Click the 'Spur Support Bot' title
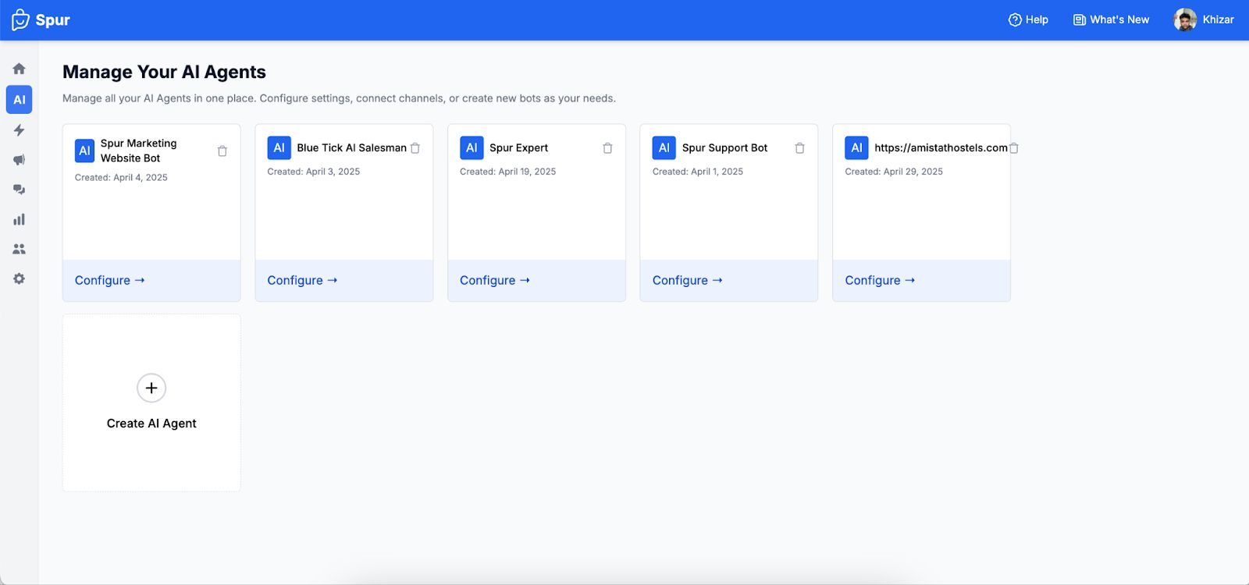The height and width of the screenshot is (585, 1249). tap(725, 148)
